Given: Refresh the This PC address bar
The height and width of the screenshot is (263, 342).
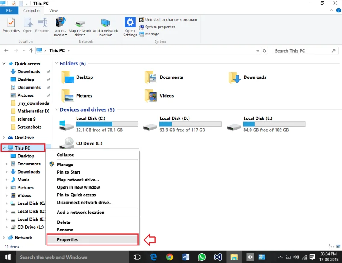Looking at the screenshot, I should [265, 50].
